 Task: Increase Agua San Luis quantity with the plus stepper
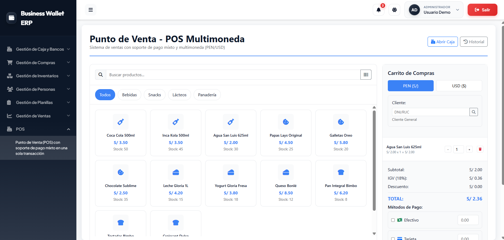pos(469,149)
